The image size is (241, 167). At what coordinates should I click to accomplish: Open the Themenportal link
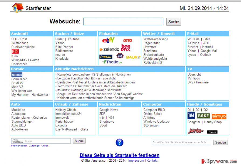(19, 146)
